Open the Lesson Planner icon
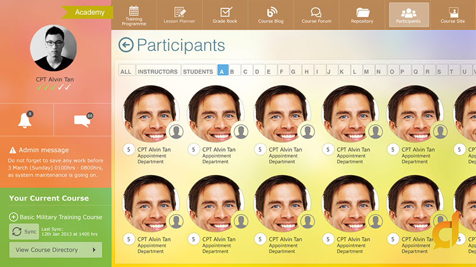 [179, 12]
